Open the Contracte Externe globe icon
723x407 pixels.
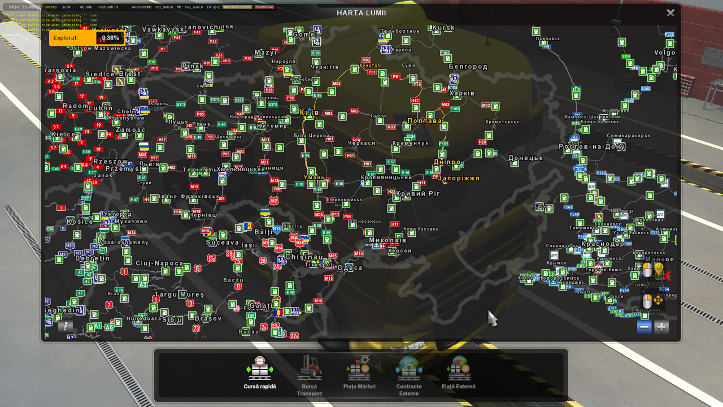409,369
